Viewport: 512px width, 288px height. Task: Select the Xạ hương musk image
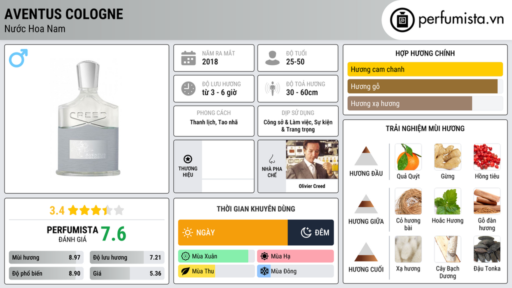point(408,249)
